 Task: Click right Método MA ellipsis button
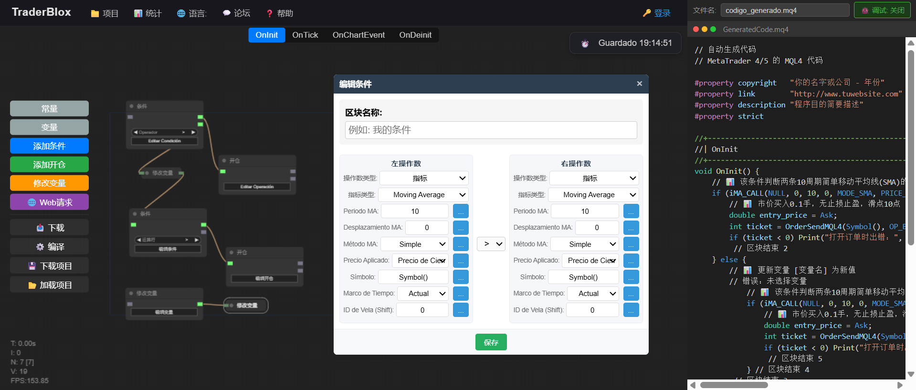click(631, 244)
